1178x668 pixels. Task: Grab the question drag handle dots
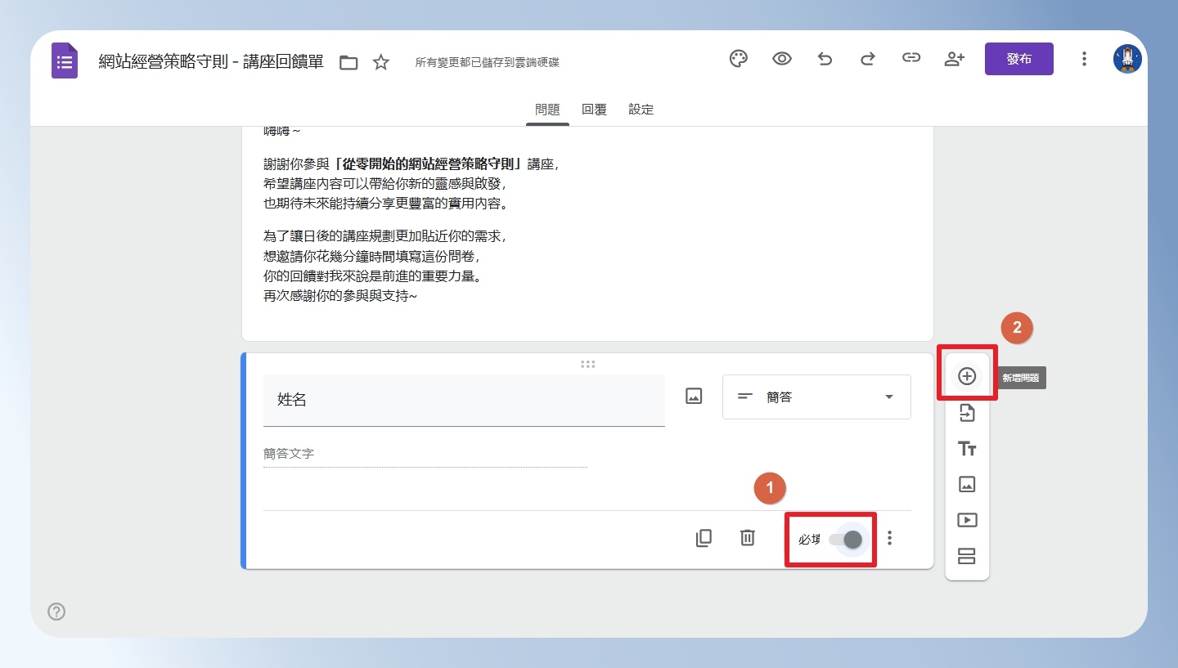(587, 365)
